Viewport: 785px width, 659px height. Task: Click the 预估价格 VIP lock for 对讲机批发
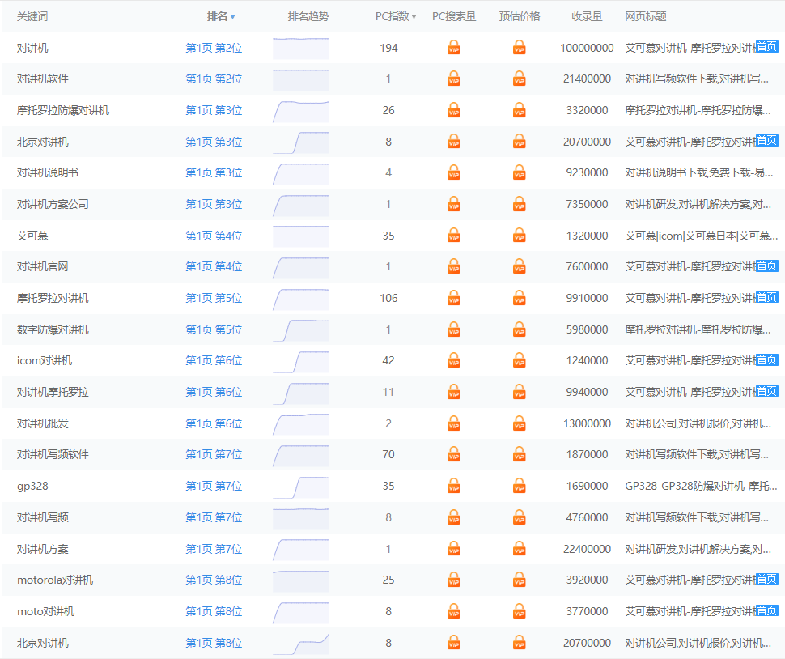click(519, 423)
